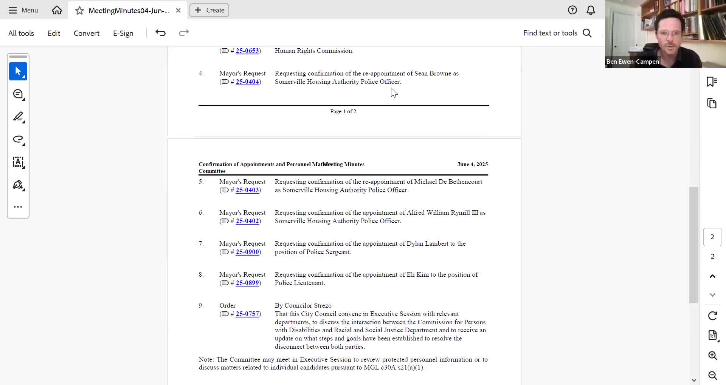Open the E-Sign menu item
This screenshot has height=385, width=726.
[x=123, y=33]
